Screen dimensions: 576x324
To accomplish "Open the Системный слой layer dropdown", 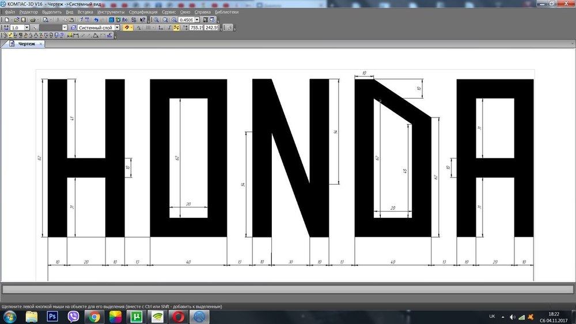I will (118, 27).
